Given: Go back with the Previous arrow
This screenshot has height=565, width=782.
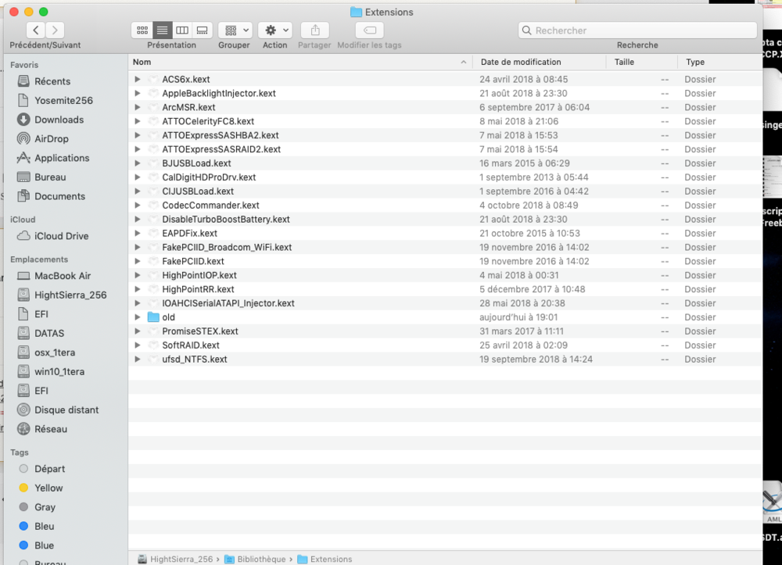Looking at the screenshot, I should point(36,30).
